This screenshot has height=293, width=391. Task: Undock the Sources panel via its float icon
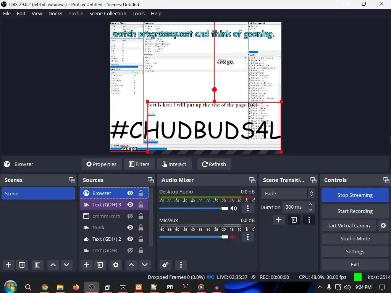point(150,180)
